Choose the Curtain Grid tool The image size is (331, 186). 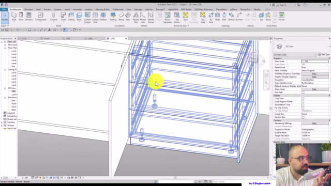[95, 18]
